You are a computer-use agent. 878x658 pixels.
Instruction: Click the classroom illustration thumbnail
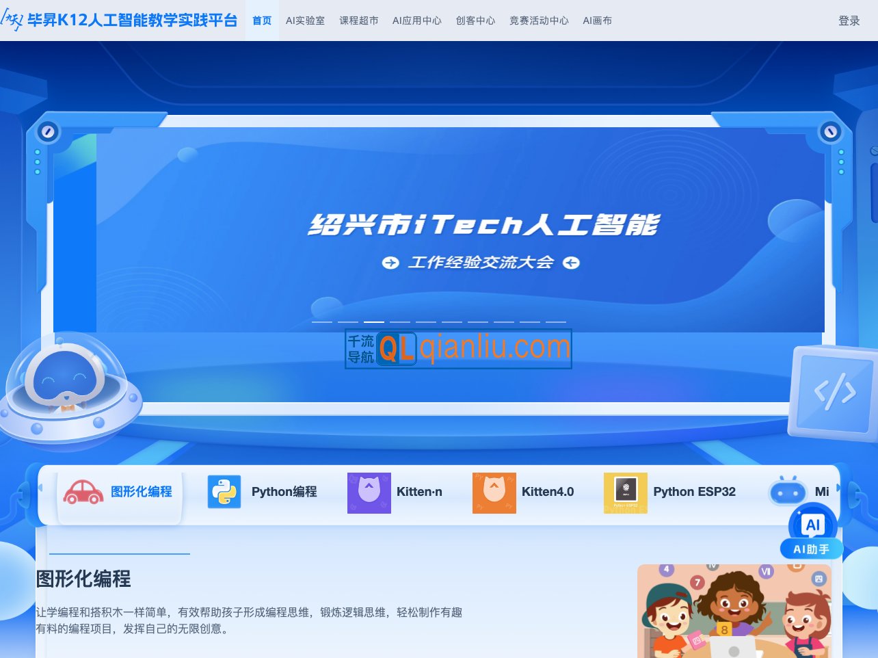pos(734,611)
